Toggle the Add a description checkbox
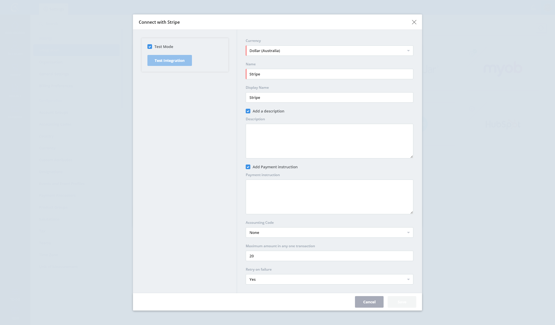 coord(248,111)
